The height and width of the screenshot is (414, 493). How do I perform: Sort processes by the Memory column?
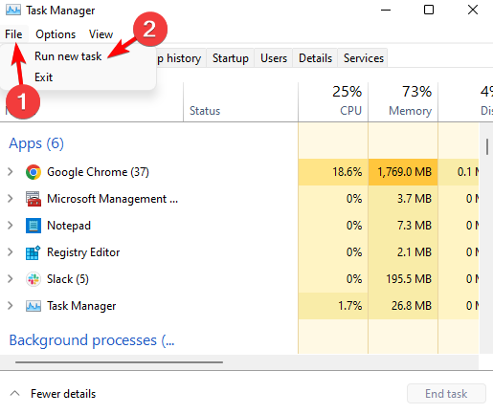[x=403, y=102]
